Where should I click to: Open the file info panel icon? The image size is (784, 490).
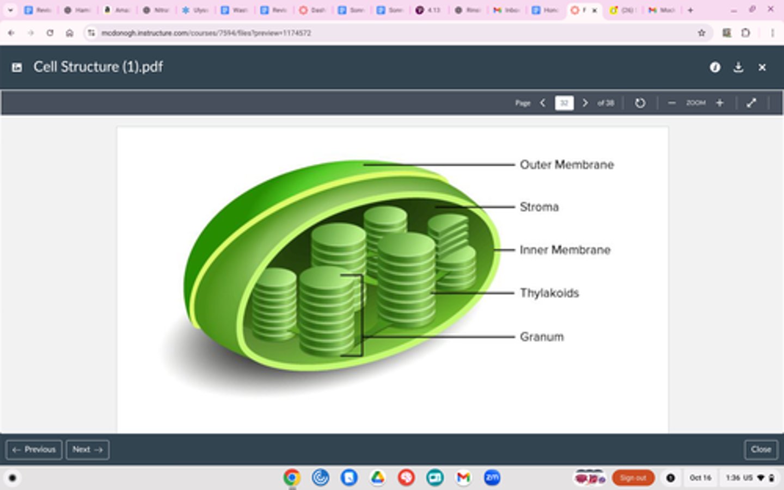715,67
